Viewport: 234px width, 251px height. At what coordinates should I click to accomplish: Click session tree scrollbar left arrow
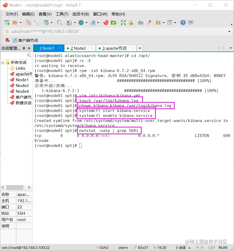point(3,187)
